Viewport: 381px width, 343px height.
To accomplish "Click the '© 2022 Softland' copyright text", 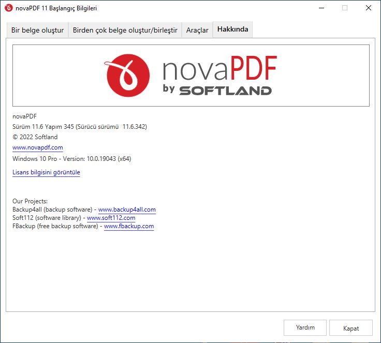I will (35, 137).
